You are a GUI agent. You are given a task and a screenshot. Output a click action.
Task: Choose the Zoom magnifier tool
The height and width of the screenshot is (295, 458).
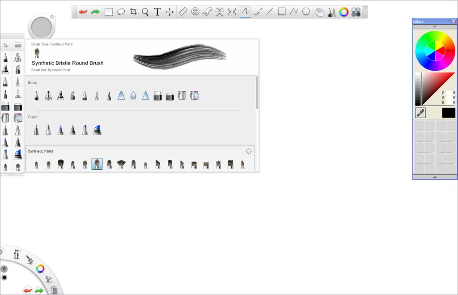coord(145,12)
